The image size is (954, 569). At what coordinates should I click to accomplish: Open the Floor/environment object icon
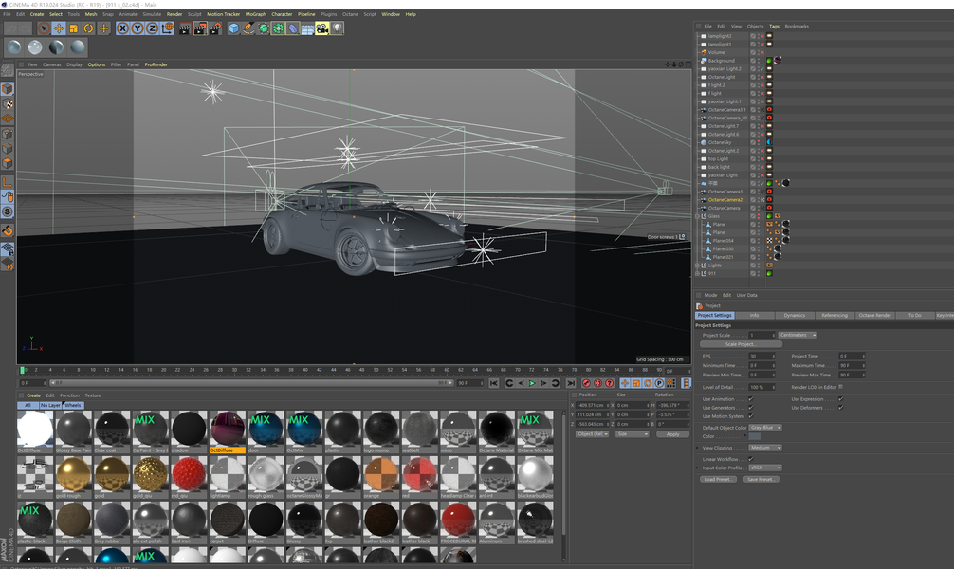point(307,28)
